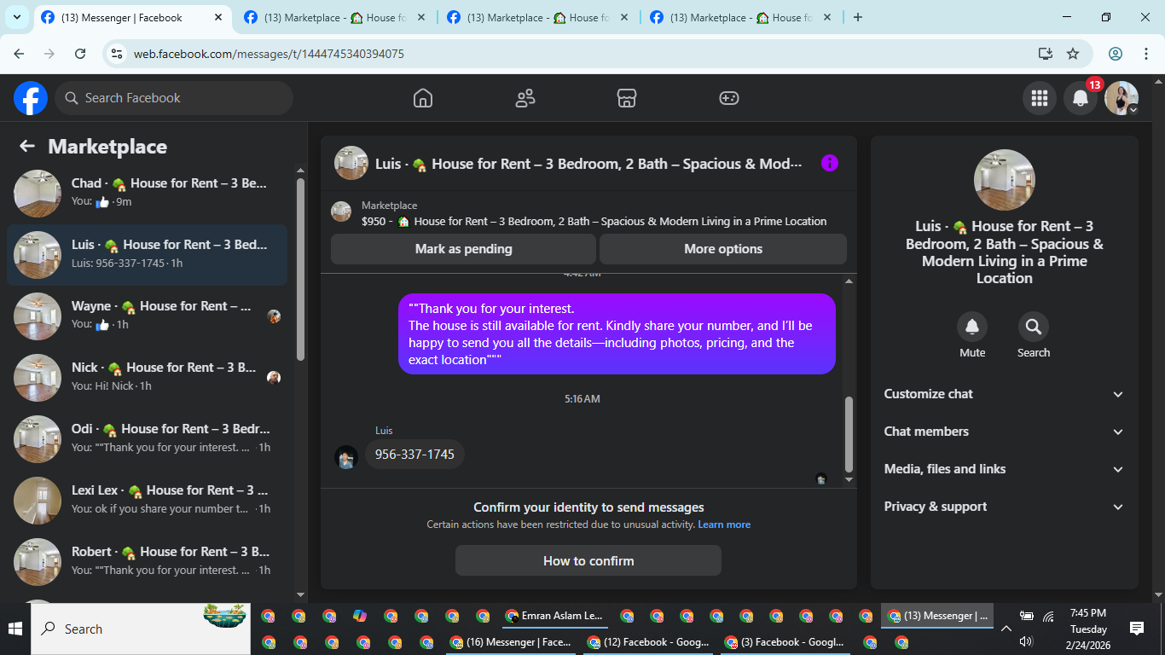Open conversation information purple icon
The image size is (1165, 655).
(830, 163)
